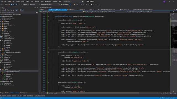Screen dimensions: 177x99
Task: Click the search magnifier icon in the title bar
Action: coord(83,1)
